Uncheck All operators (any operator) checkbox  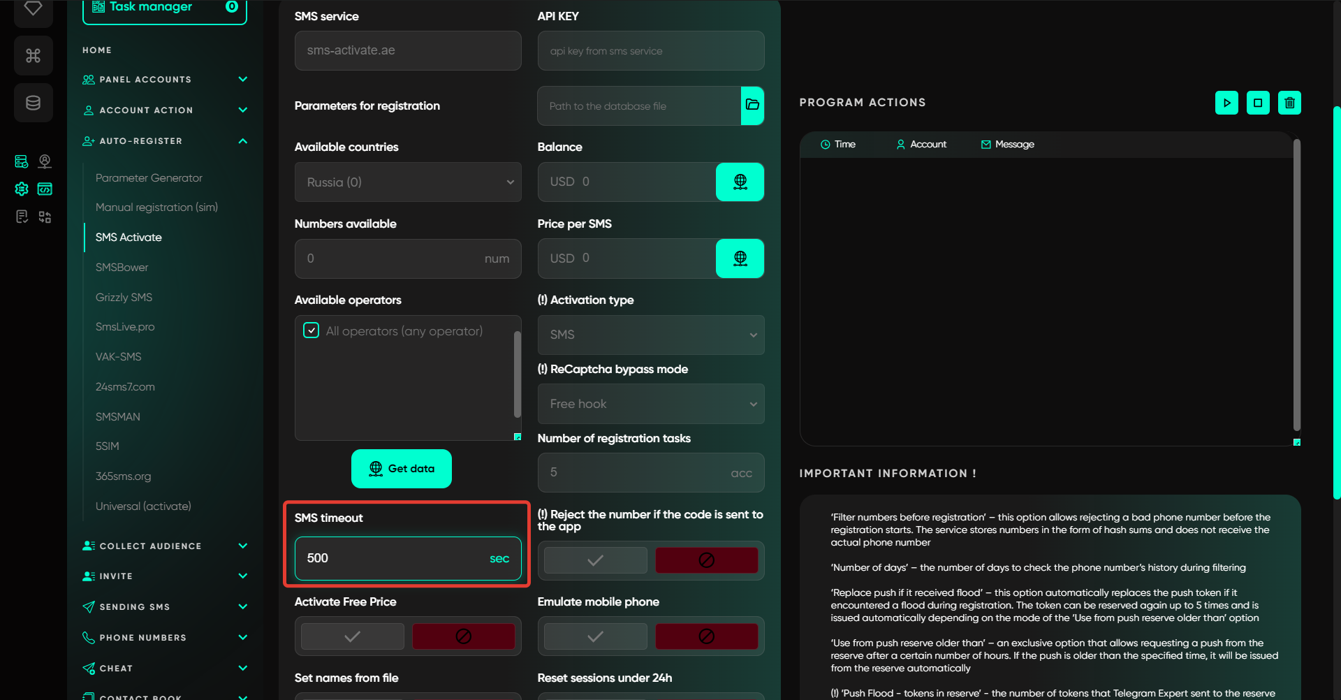312,330
